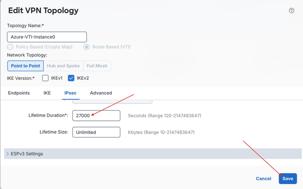
Task: Save the VPN topology changes
Action: click(288, 179)
